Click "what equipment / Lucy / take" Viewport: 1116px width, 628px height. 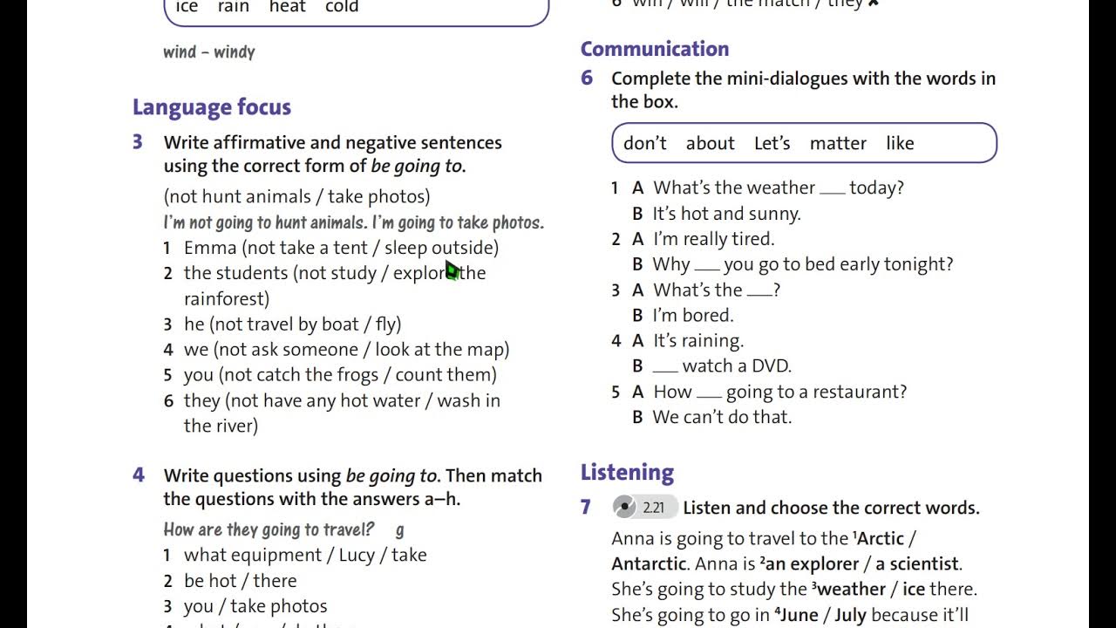pyautogui.click(x=305, y=555)
